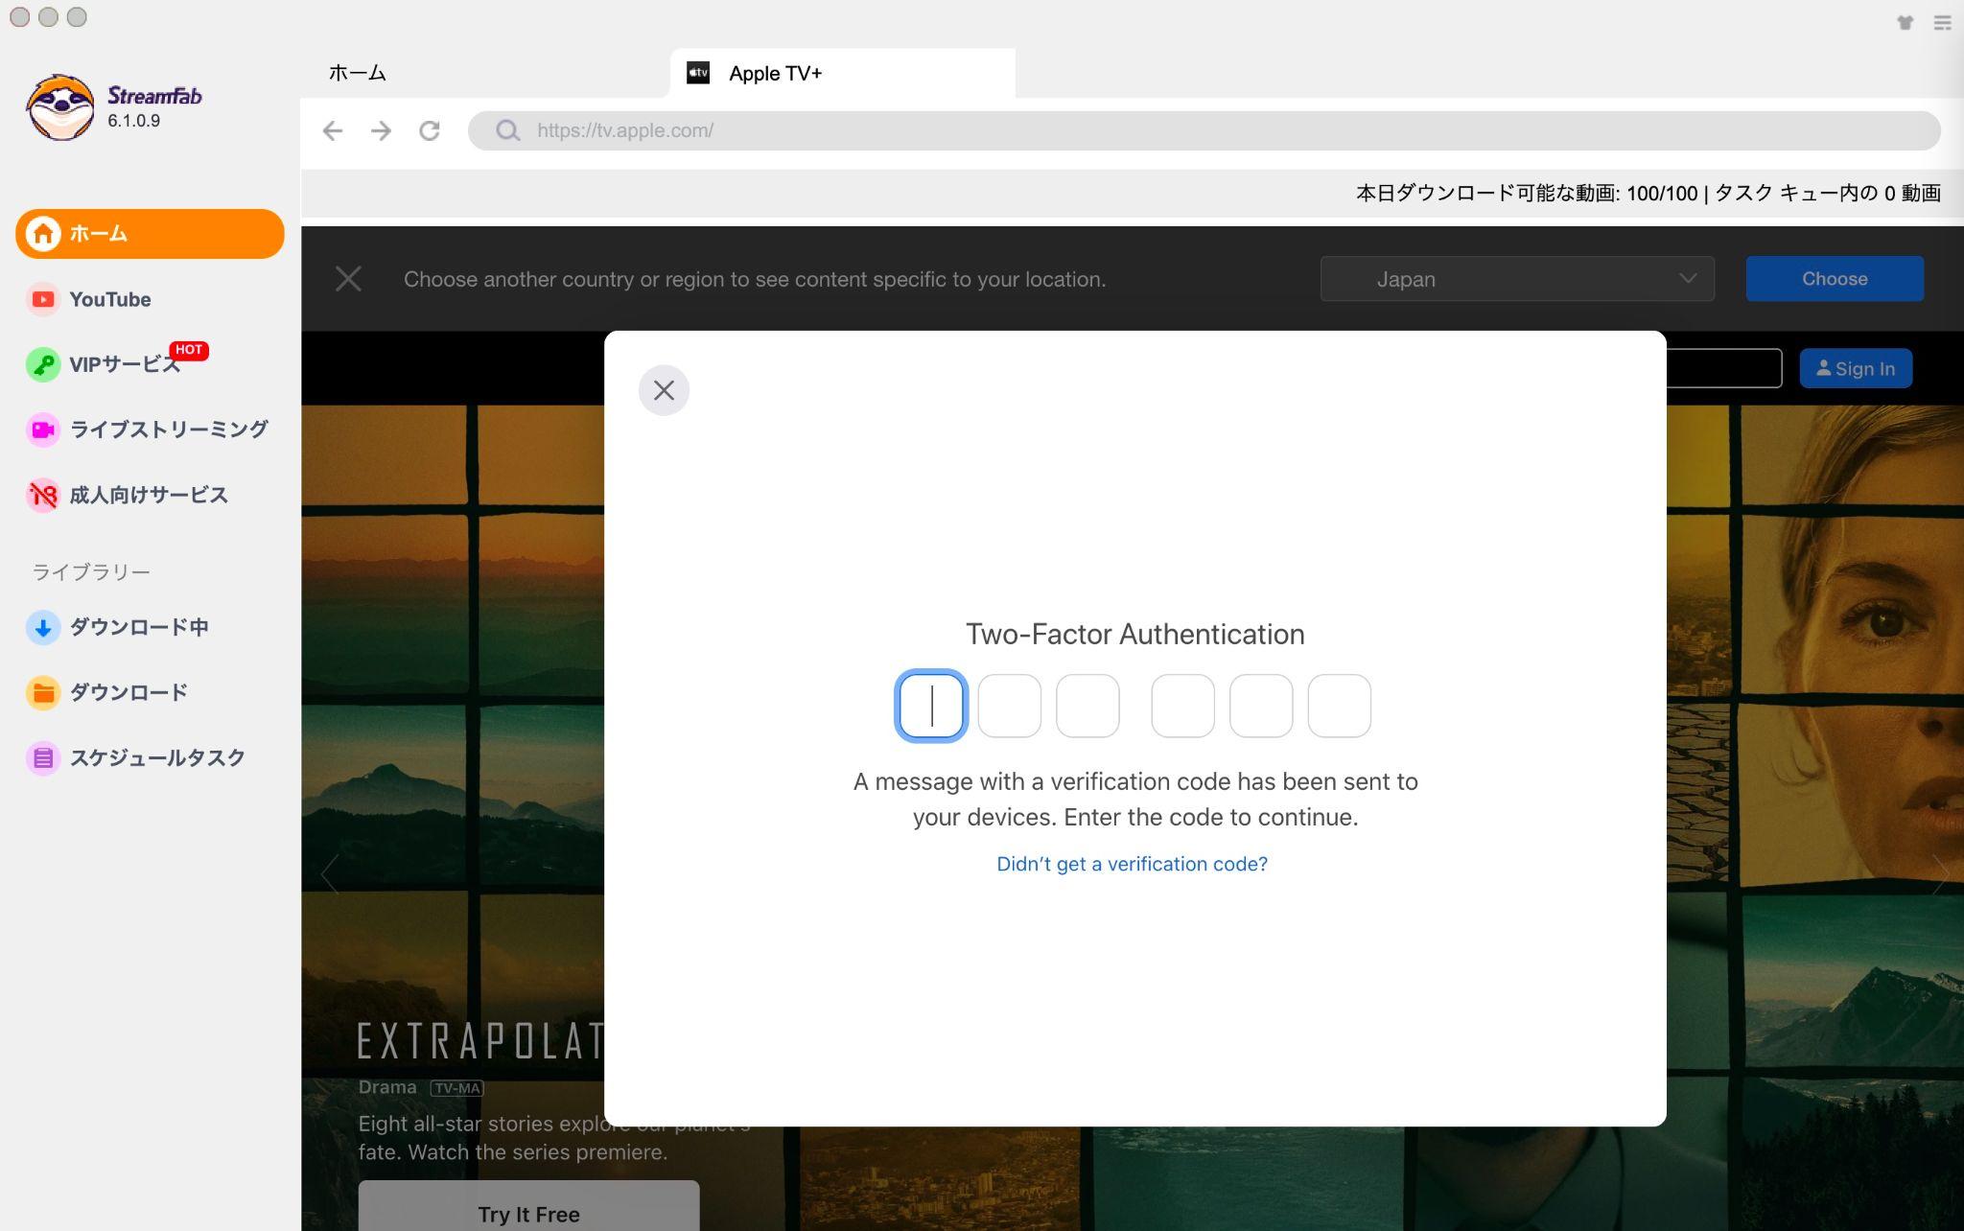This screenshot has width=1964, height=1231.
Task: Click the blue Choose button
Action: click(1835, 279)
